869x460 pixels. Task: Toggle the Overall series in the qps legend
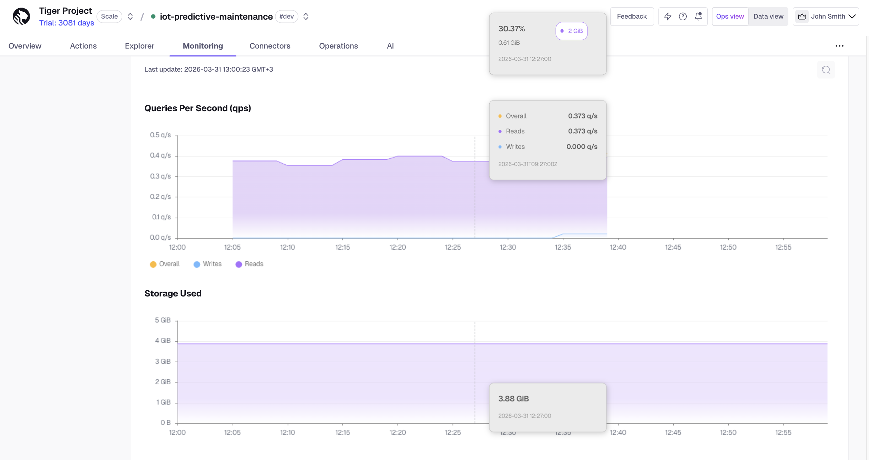[x=165, y=264]
